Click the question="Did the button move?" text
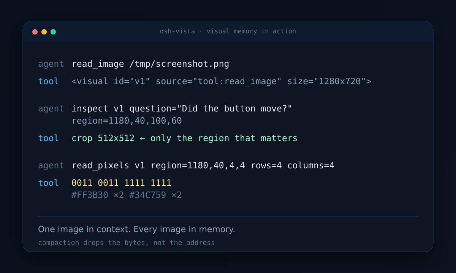Viewport: 456px width, 273px height. (x=211, y=108)
